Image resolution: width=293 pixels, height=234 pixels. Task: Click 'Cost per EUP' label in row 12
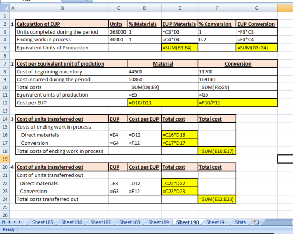72,103
